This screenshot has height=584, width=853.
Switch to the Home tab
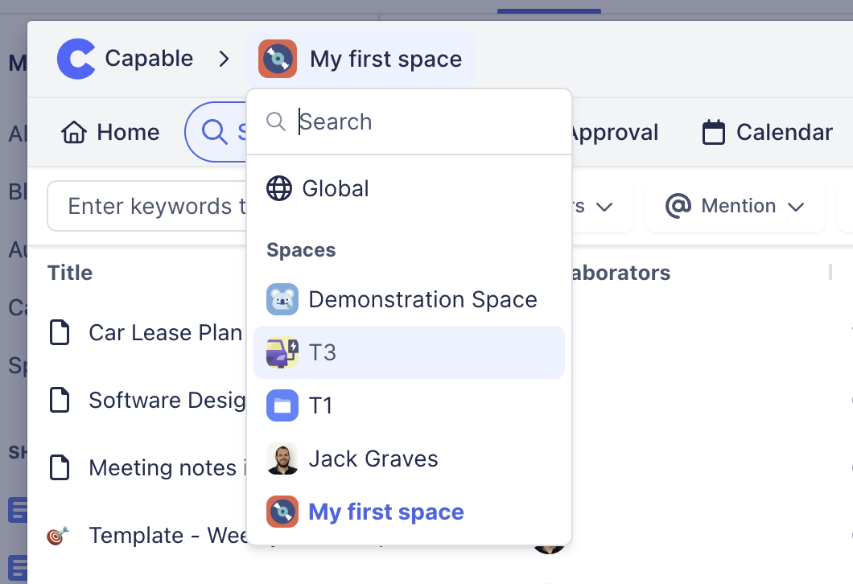tap(110, 132)
